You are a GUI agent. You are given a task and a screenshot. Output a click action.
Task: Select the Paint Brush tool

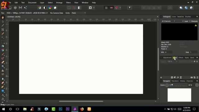tap(3, 54)
